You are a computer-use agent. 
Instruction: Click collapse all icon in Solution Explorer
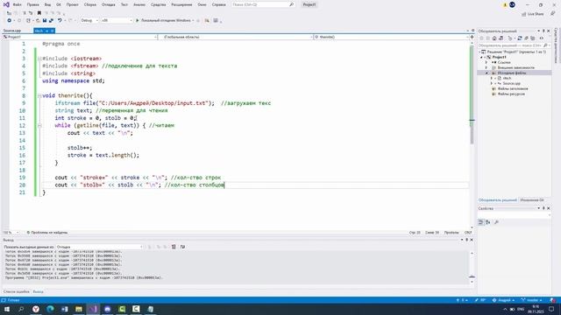526,38
